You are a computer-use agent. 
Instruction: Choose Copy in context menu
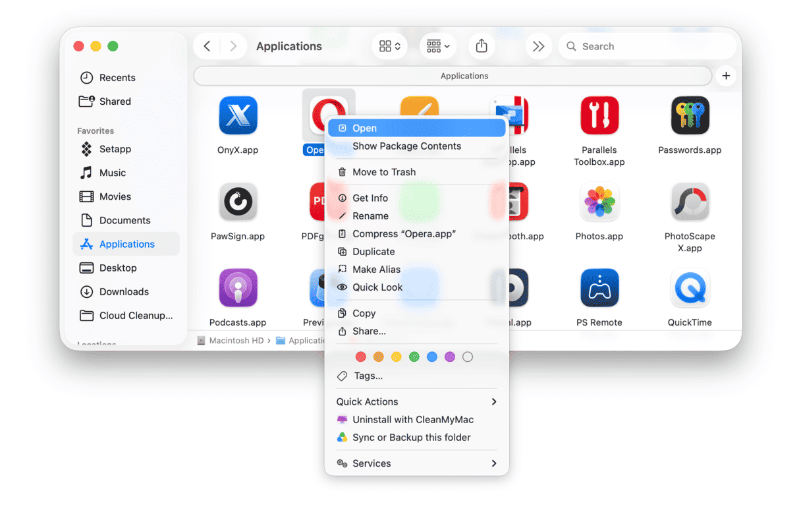pyautogui.click(x=416, y=313)
